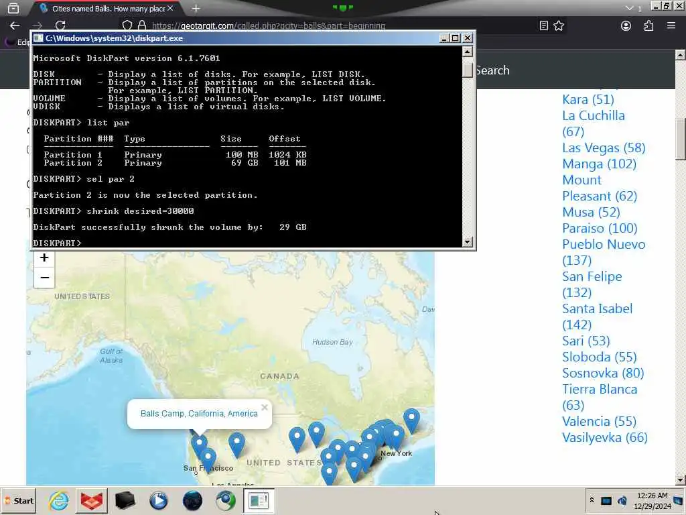Open the 'Kara (51)' link

pos(588,99)
